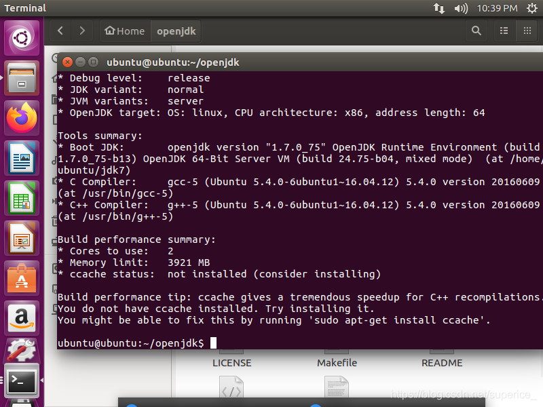Minimize the terminal window

80,62
